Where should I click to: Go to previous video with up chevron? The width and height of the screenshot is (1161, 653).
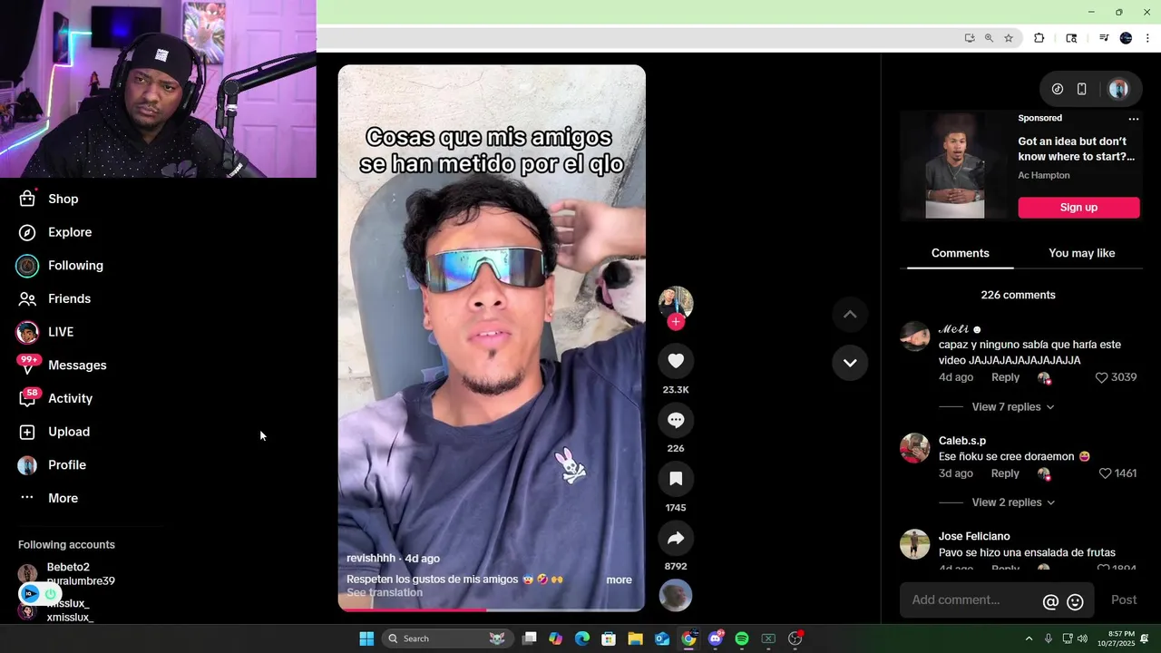click(850, 314)
